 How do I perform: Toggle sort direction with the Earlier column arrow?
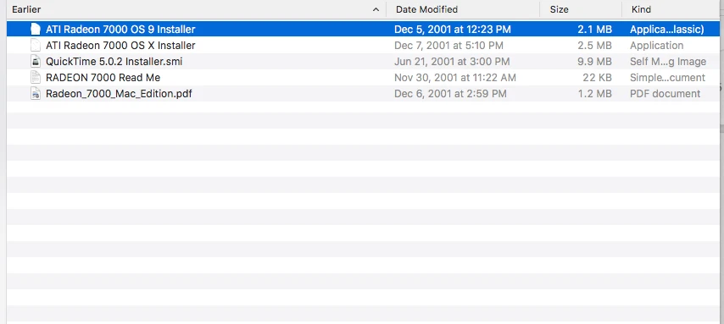pos(376,9)
